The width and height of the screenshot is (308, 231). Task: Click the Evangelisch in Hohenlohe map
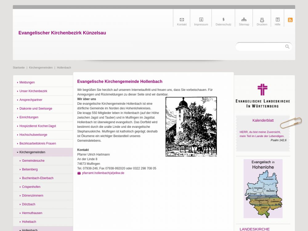[263, 188]
